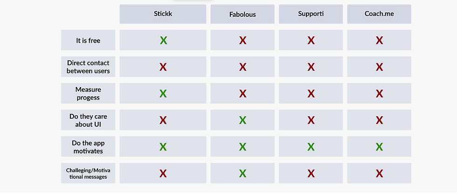
Task: Click the 'Measure progess' row label
Action: (88, 93)
